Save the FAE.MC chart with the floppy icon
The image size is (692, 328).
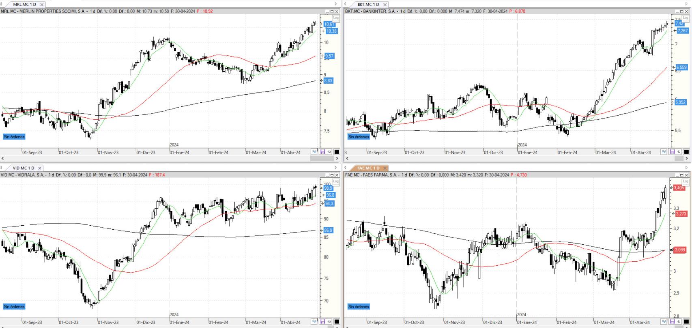click(x=673, y=322)
